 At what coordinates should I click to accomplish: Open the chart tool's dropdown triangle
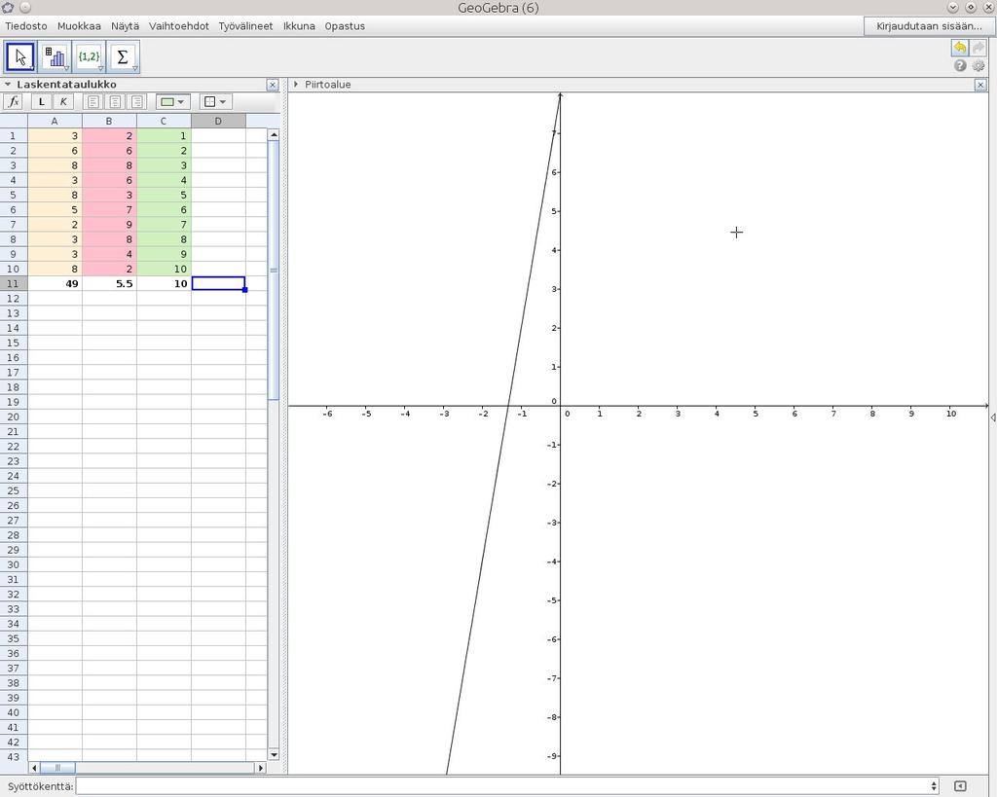[x=67, y=68]
